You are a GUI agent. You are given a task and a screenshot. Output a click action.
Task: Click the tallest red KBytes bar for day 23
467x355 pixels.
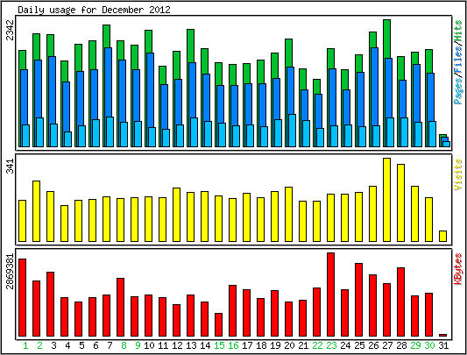click(331, 295)
